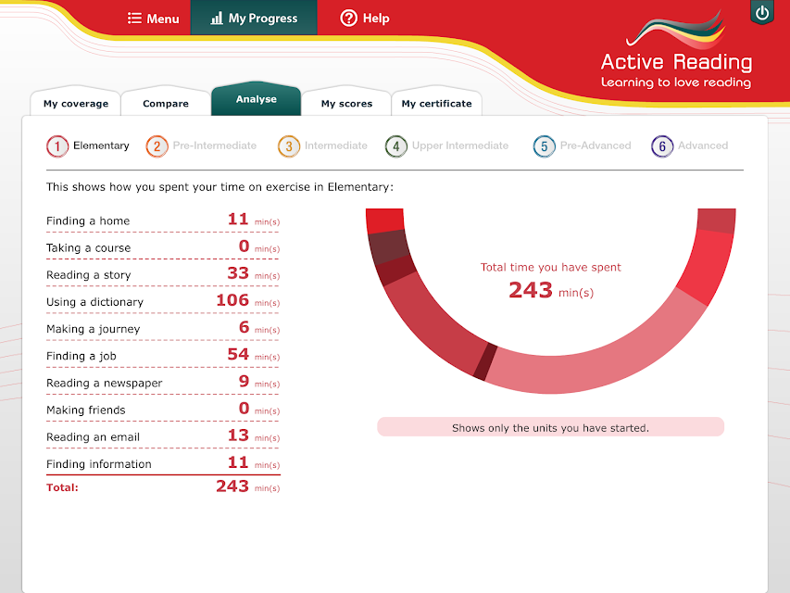Click the My Progress bar chart icon
Screen dimensions: 790x593
216,19
